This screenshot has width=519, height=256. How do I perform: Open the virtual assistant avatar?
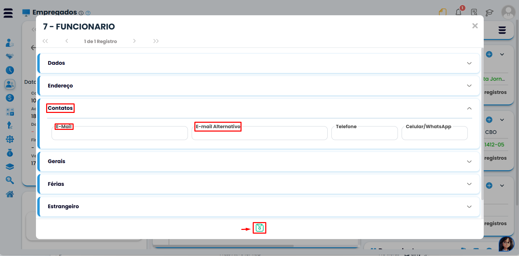click(507, 244)
